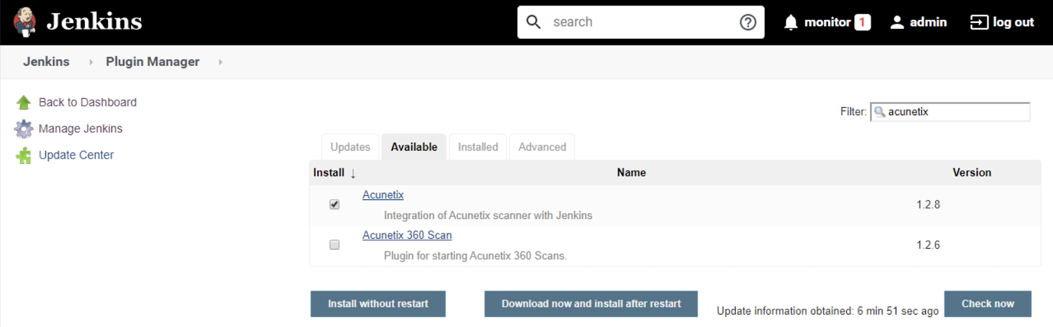
Task: Open search help question mark icon
Action: pyautogui.click(x=748, y=22)
